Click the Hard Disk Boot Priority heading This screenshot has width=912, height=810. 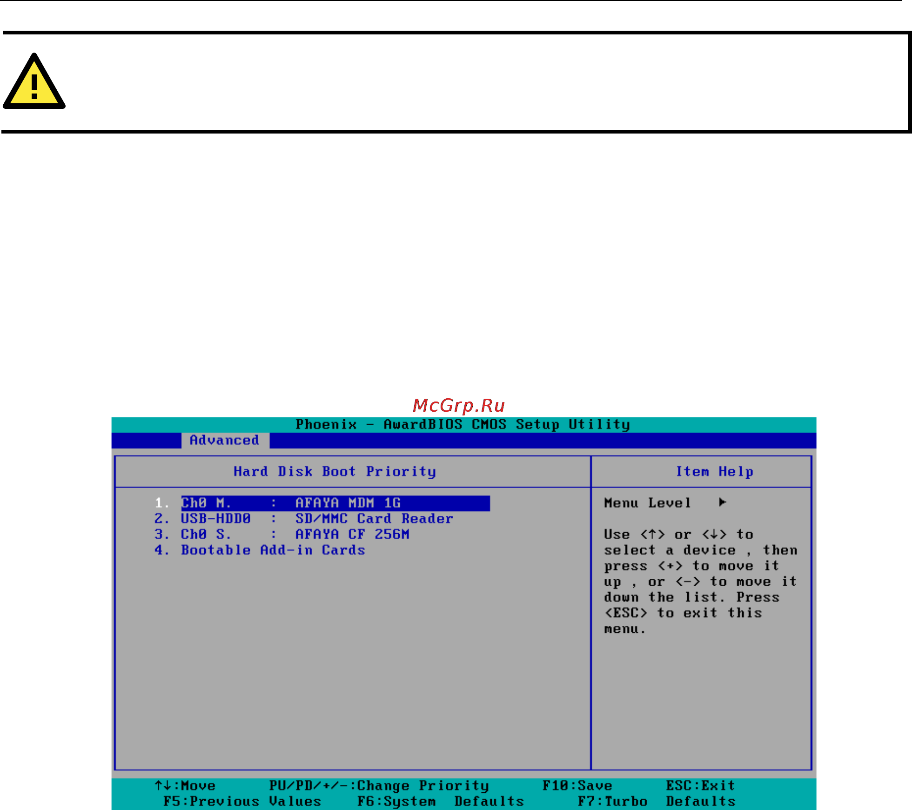tap(335, 472)
